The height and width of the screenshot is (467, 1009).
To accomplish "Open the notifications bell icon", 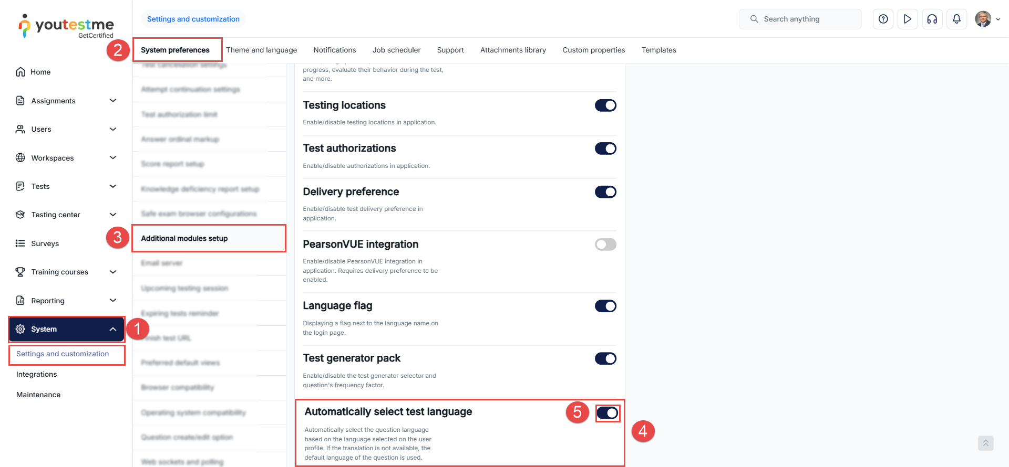I will coord(957,19).
